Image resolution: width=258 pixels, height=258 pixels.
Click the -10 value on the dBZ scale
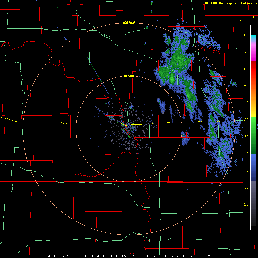coord(245,187)
